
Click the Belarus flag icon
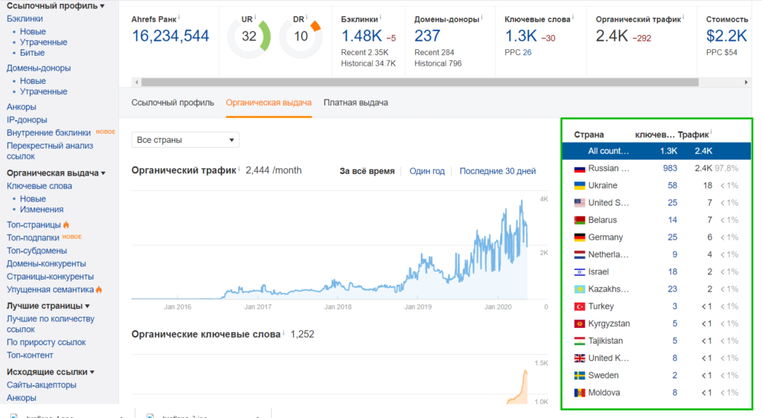tap(579, 220)
